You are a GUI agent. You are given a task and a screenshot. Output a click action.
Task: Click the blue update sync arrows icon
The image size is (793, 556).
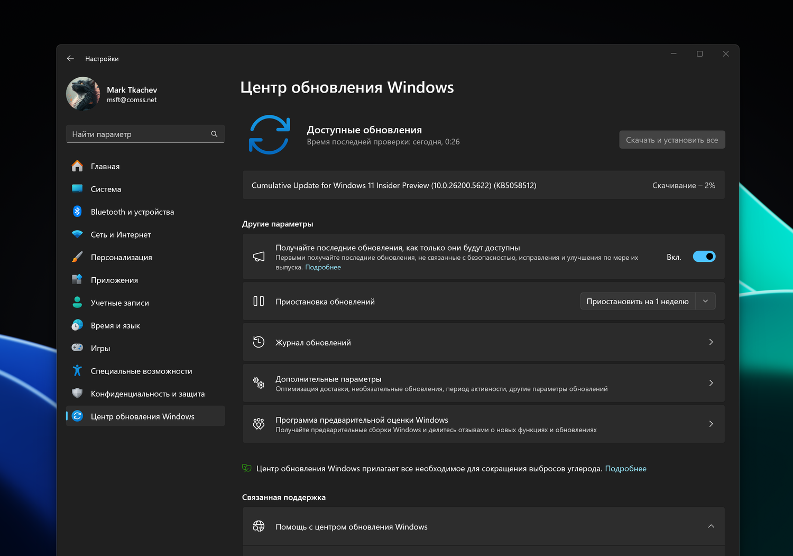click(x=269, y=135)
